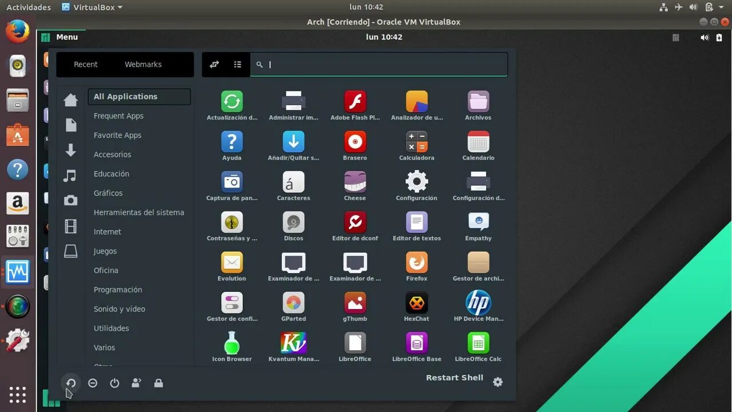Viewport: 732px width, 412px height.
Task: Toggle the list view of applications
Action: tap(237, 64)
